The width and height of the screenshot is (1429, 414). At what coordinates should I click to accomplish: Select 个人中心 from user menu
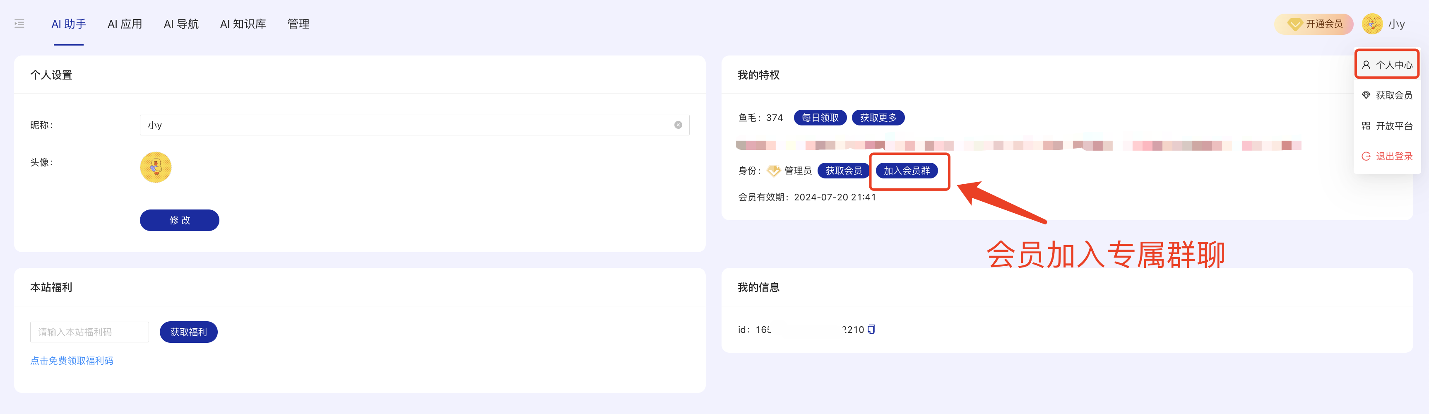pyautogui.click(x=1387, y=65)
